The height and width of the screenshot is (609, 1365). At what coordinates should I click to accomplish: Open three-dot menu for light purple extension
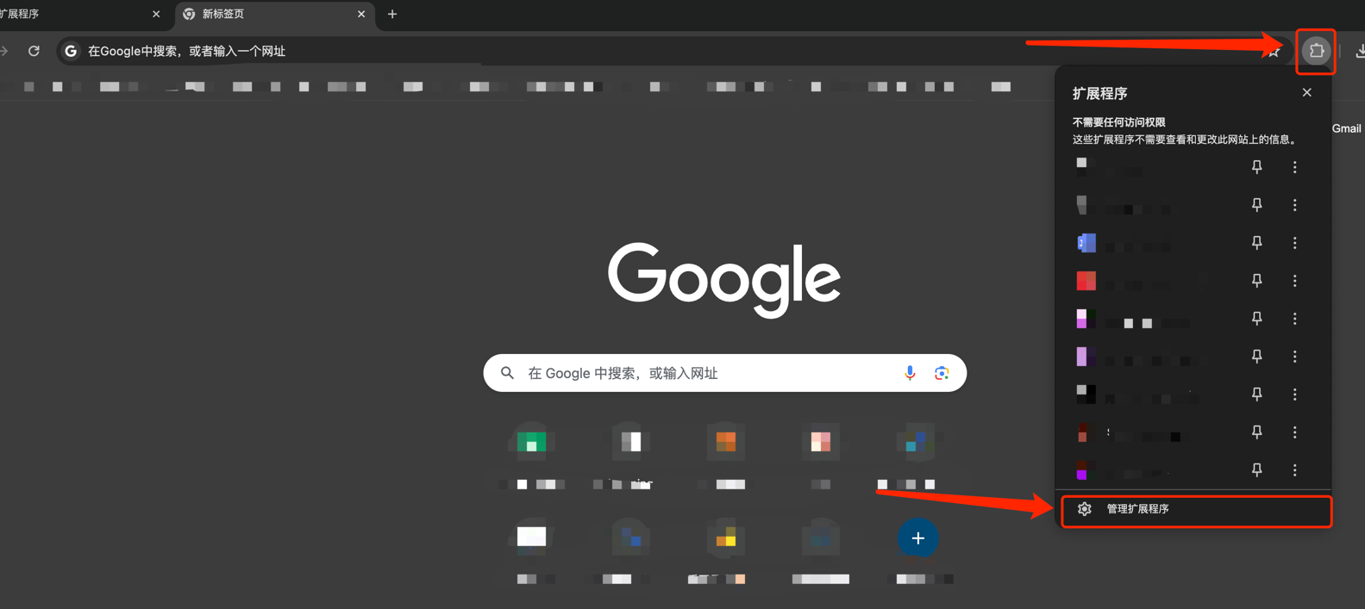coord(1294,357)
